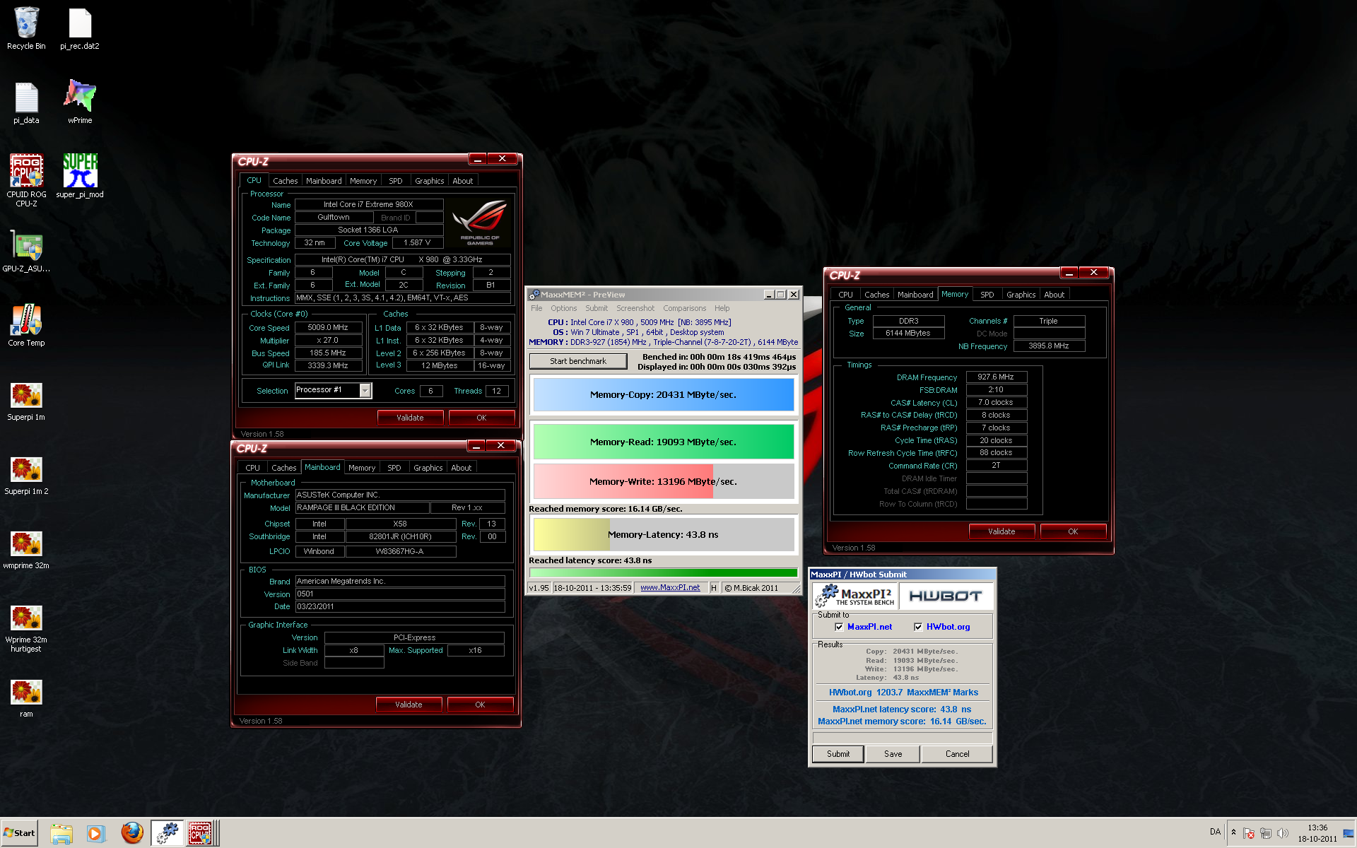The image size is (1357, 848).
Task: Launch Core Temp desktop shortcut
Action: point(26,326)
